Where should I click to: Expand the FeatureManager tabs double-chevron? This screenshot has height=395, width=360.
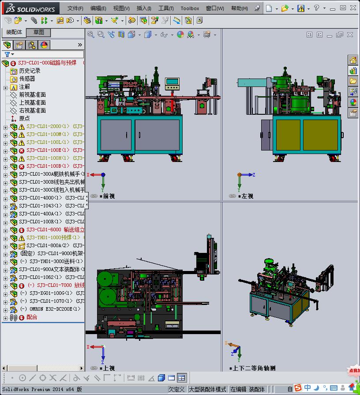click(x=80, y=45)
